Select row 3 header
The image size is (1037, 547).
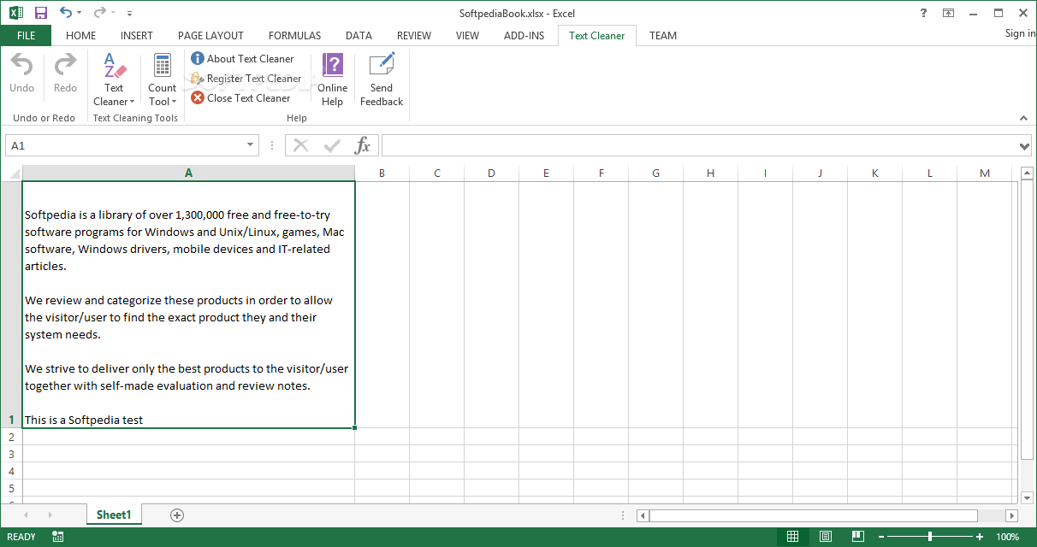click(x=11, y=454)
